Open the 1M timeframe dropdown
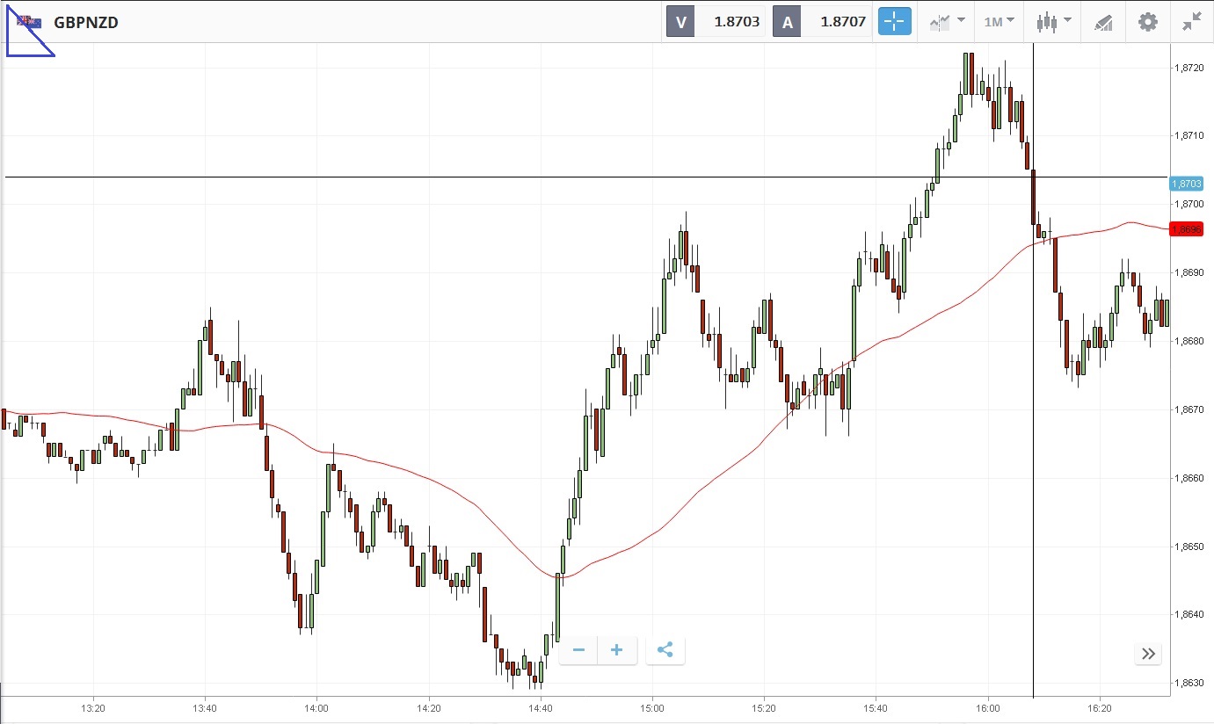The width and height of the screenshot is (1214, 724). pyautogui.click(x=999, y=22)
